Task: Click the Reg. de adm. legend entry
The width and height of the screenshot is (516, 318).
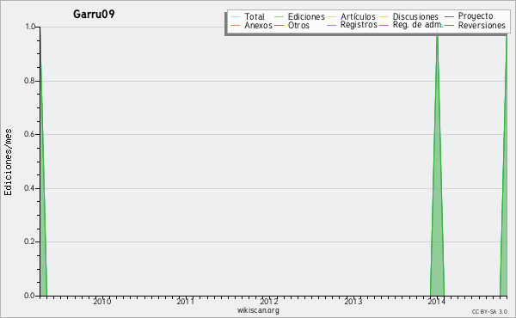Action: [x=418, y=25]
